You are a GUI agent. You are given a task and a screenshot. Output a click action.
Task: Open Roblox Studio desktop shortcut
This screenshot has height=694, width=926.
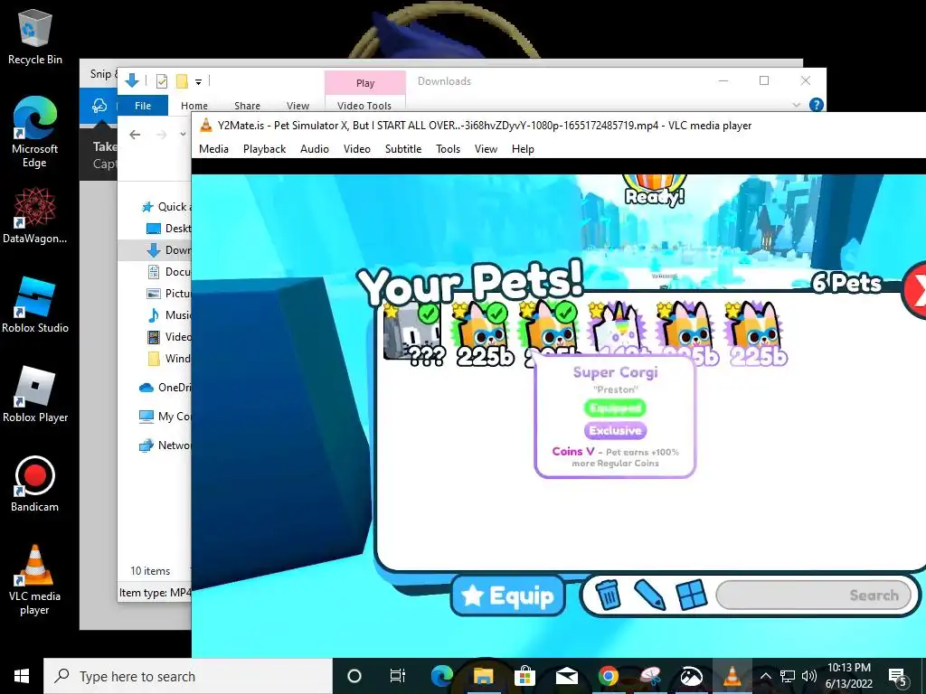pyautogui.click(x=35, y=305)
